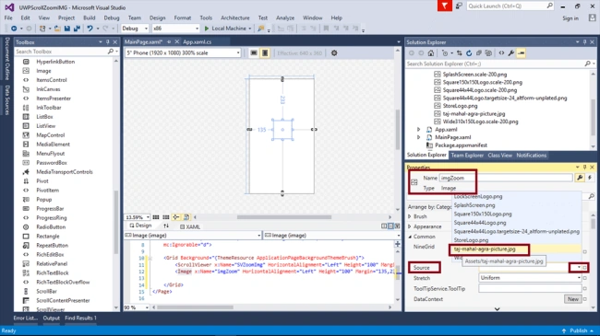600x336 pixels.
Task: Select ScrollViewer in the Toolbox list
Action: pyautogui.click(x=50, y=309)
